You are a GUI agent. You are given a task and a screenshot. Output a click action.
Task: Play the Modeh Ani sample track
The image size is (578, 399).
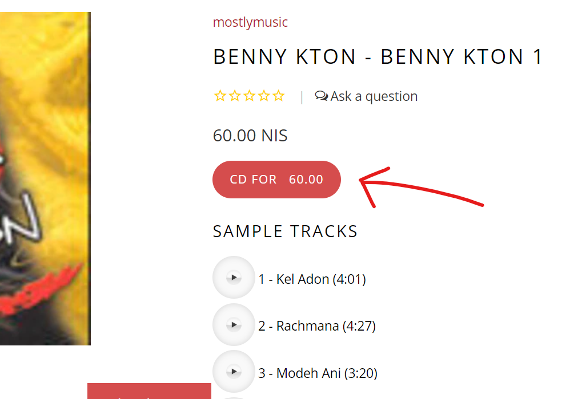pos(233,372)
